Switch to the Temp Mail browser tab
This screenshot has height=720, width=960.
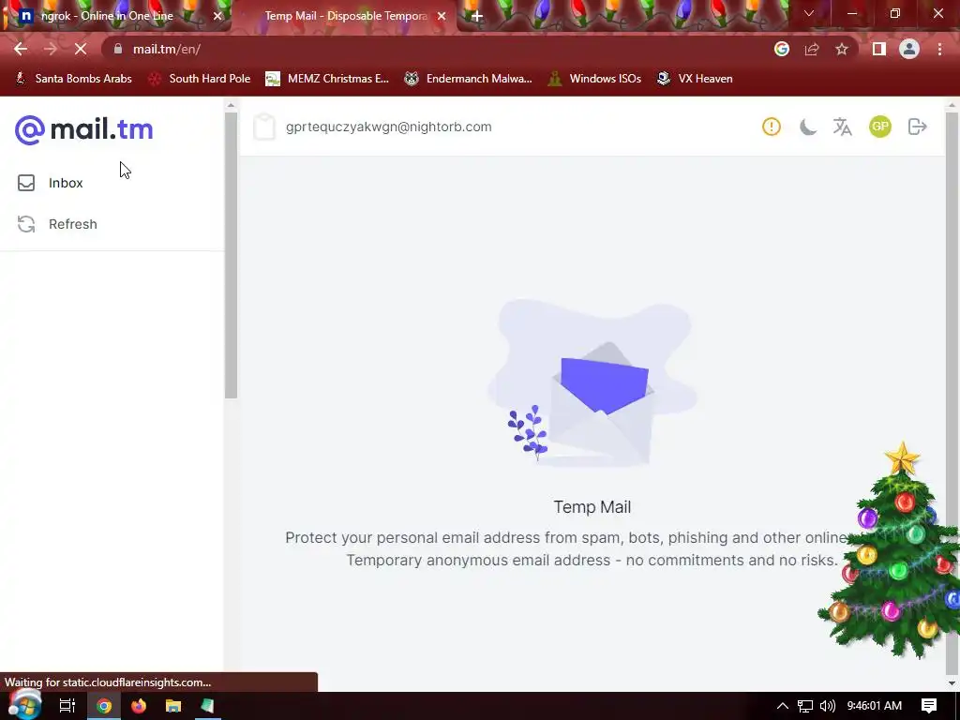345,16
